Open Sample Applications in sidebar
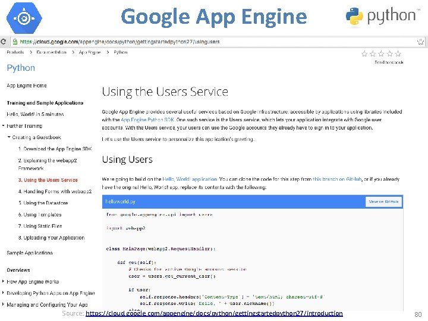The height and width of the screenshot is (321, 428). [x=30, y=253]
